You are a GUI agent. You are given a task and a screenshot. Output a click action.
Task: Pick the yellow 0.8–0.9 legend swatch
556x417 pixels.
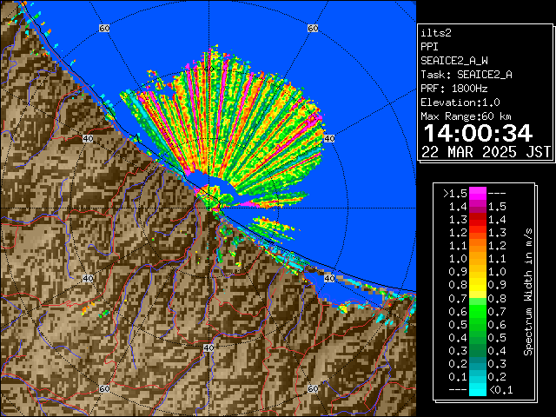coord(478,285)
